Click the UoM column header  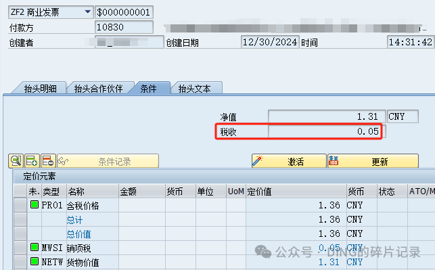tap(236, 192)
